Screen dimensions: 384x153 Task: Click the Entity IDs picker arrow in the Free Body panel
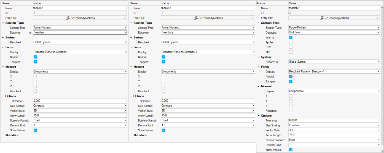[253, 18]
